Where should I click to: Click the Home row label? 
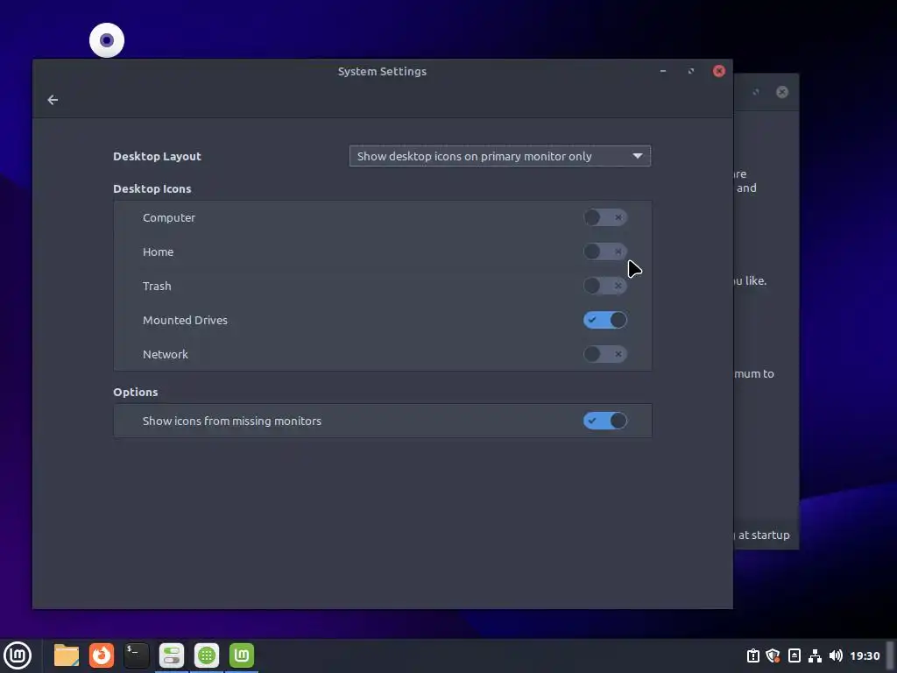[158, 251]
